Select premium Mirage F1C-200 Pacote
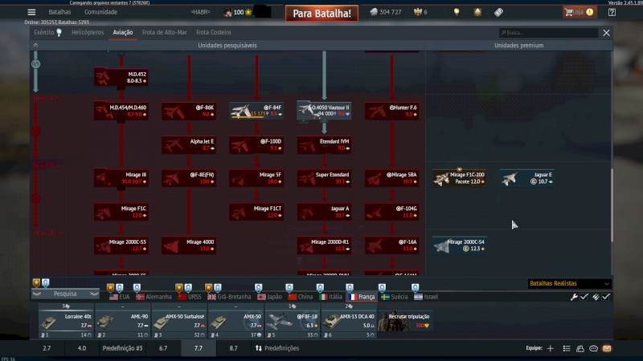The height and width of the screenshot is (361, 643). [459, 178]
